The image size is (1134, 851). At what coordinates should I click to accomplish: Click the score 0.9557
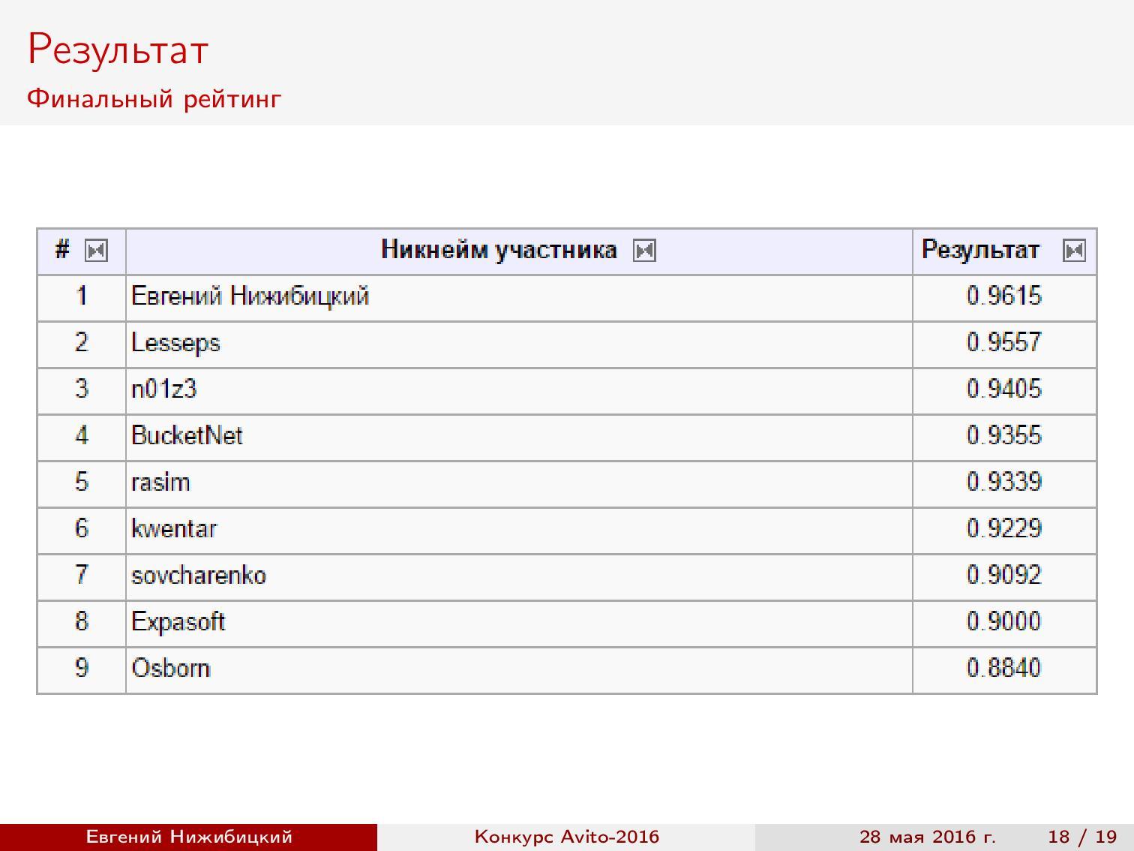(x=1004, y=342)
